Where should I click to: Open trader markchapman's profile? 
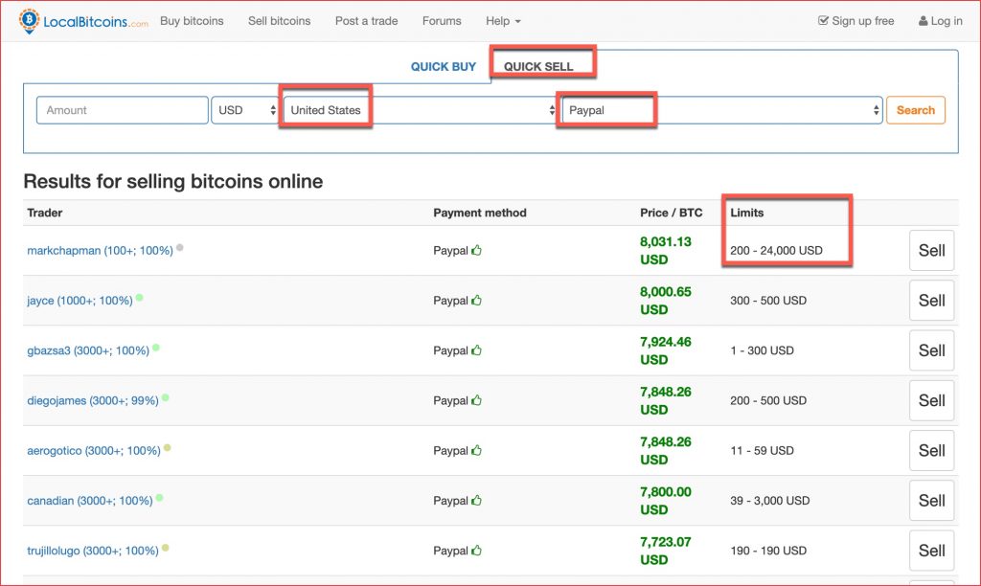[100, 251]
